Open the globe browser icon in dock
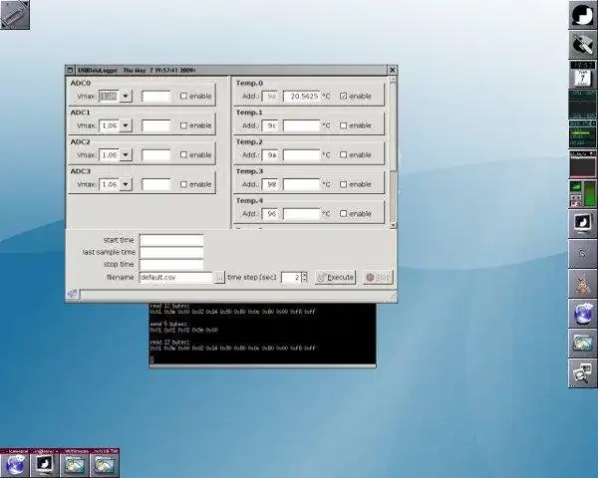The width and height of the screenshot is (598, 478). (x=583, y=314)
